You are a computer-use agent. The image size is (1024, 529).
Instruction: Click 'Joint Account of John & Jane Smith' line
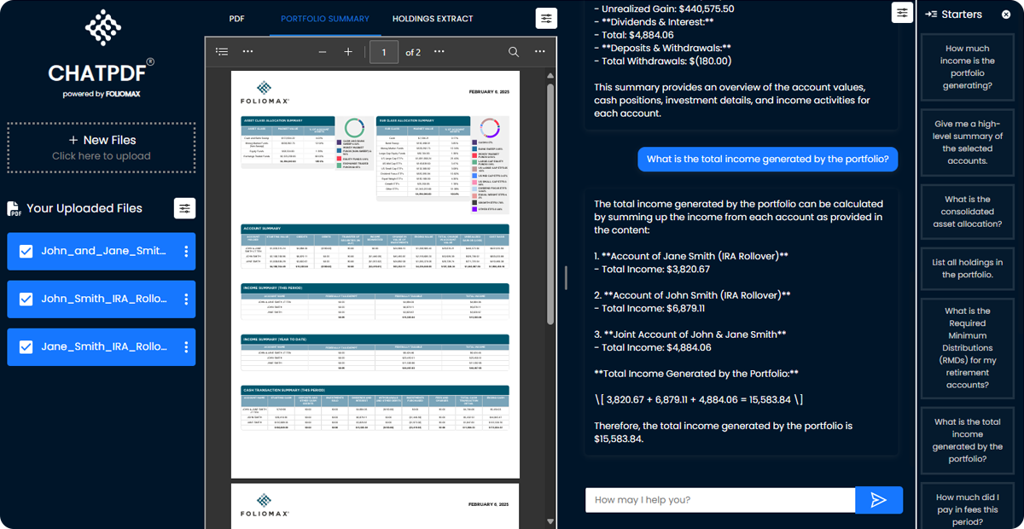[x=689, y=334]
